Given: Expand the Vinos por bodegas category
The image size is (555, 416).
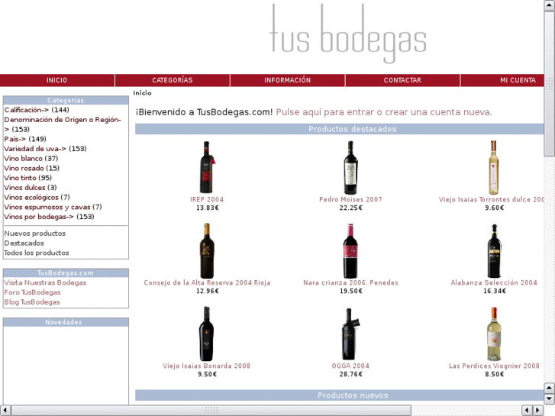Looking at the screenshot, I should point(39,217).
